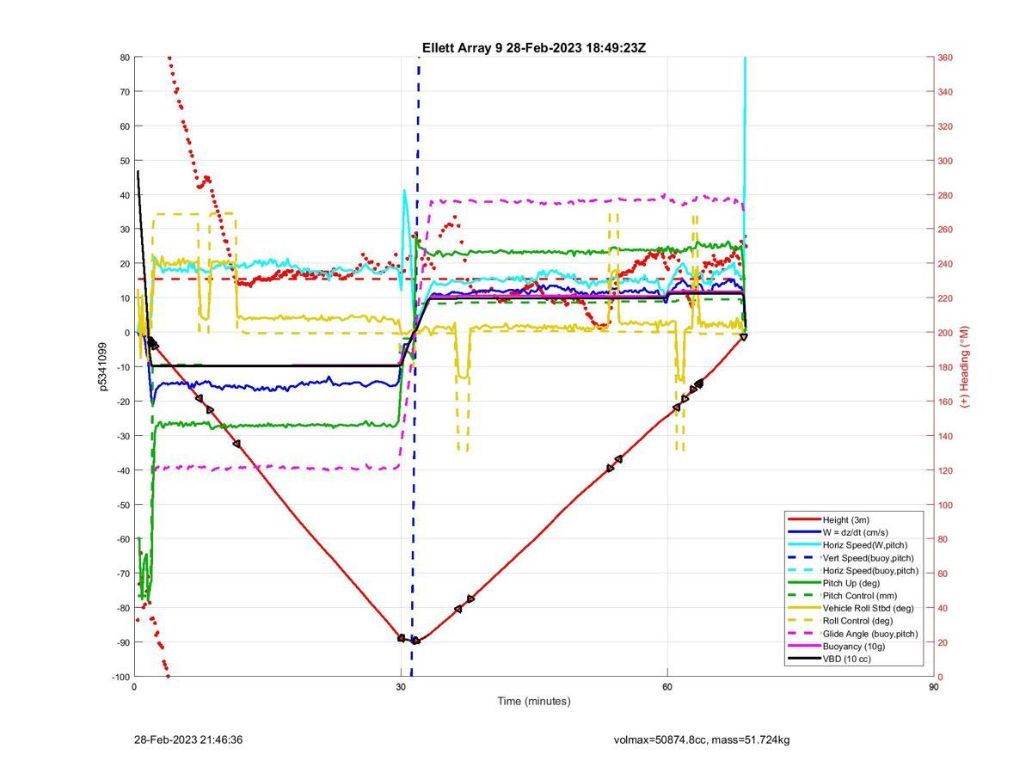This screenshot has width=1032, height=761.
Task: Select the left axis tick label "50"
Action: click(124, 161)
